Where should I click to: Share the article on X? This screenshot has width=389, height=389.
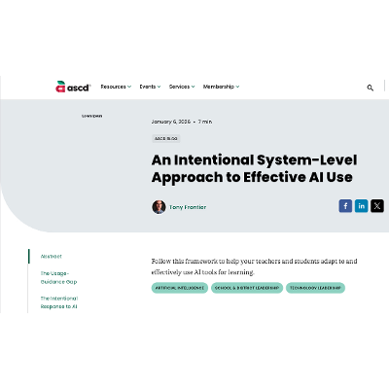tap(377, 206)
